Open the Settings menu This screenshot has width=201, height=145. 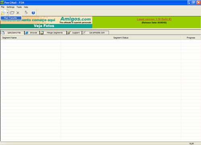[10, 7]
